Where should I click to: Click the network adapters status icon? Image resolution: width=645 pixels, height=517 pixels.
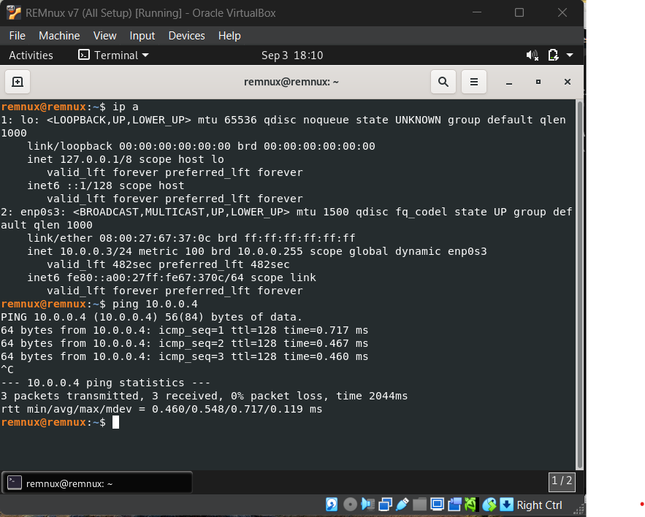click(386, 505)
